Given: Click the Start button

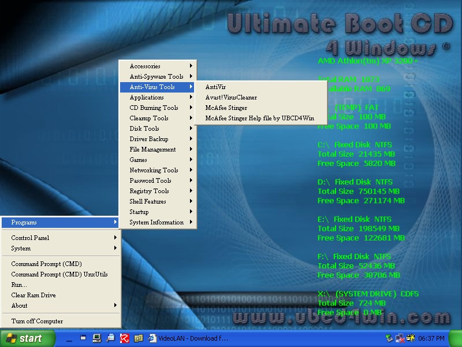Looking at the screenshot, I should [x=24, y=338].
